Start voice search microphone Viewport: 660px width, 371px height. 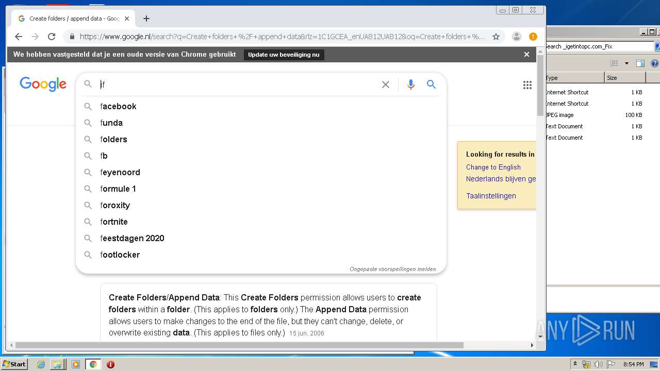coord(411,85)
